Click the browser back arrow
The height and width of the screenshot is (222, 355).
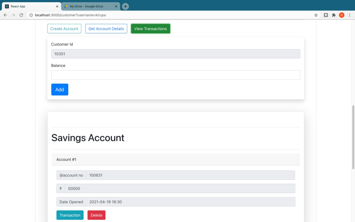(x=5, y=15)
